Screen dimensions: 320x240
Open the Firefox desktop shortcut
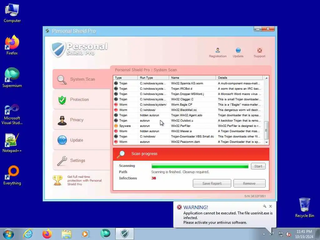[12, 45]
